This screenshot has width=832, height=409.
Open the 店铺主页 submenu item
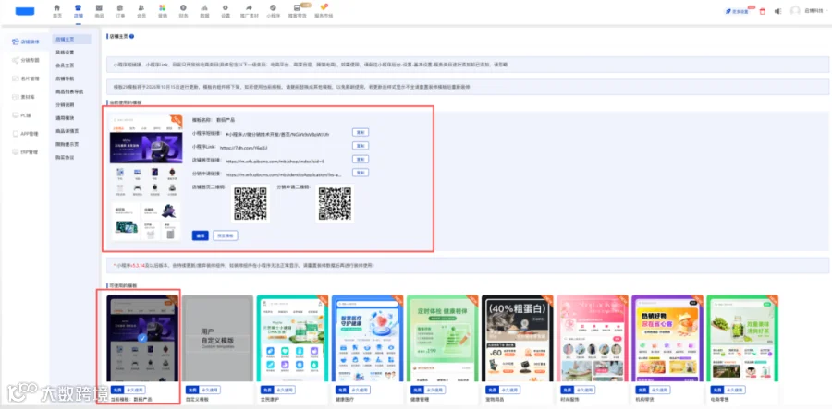tap(71, 39)
